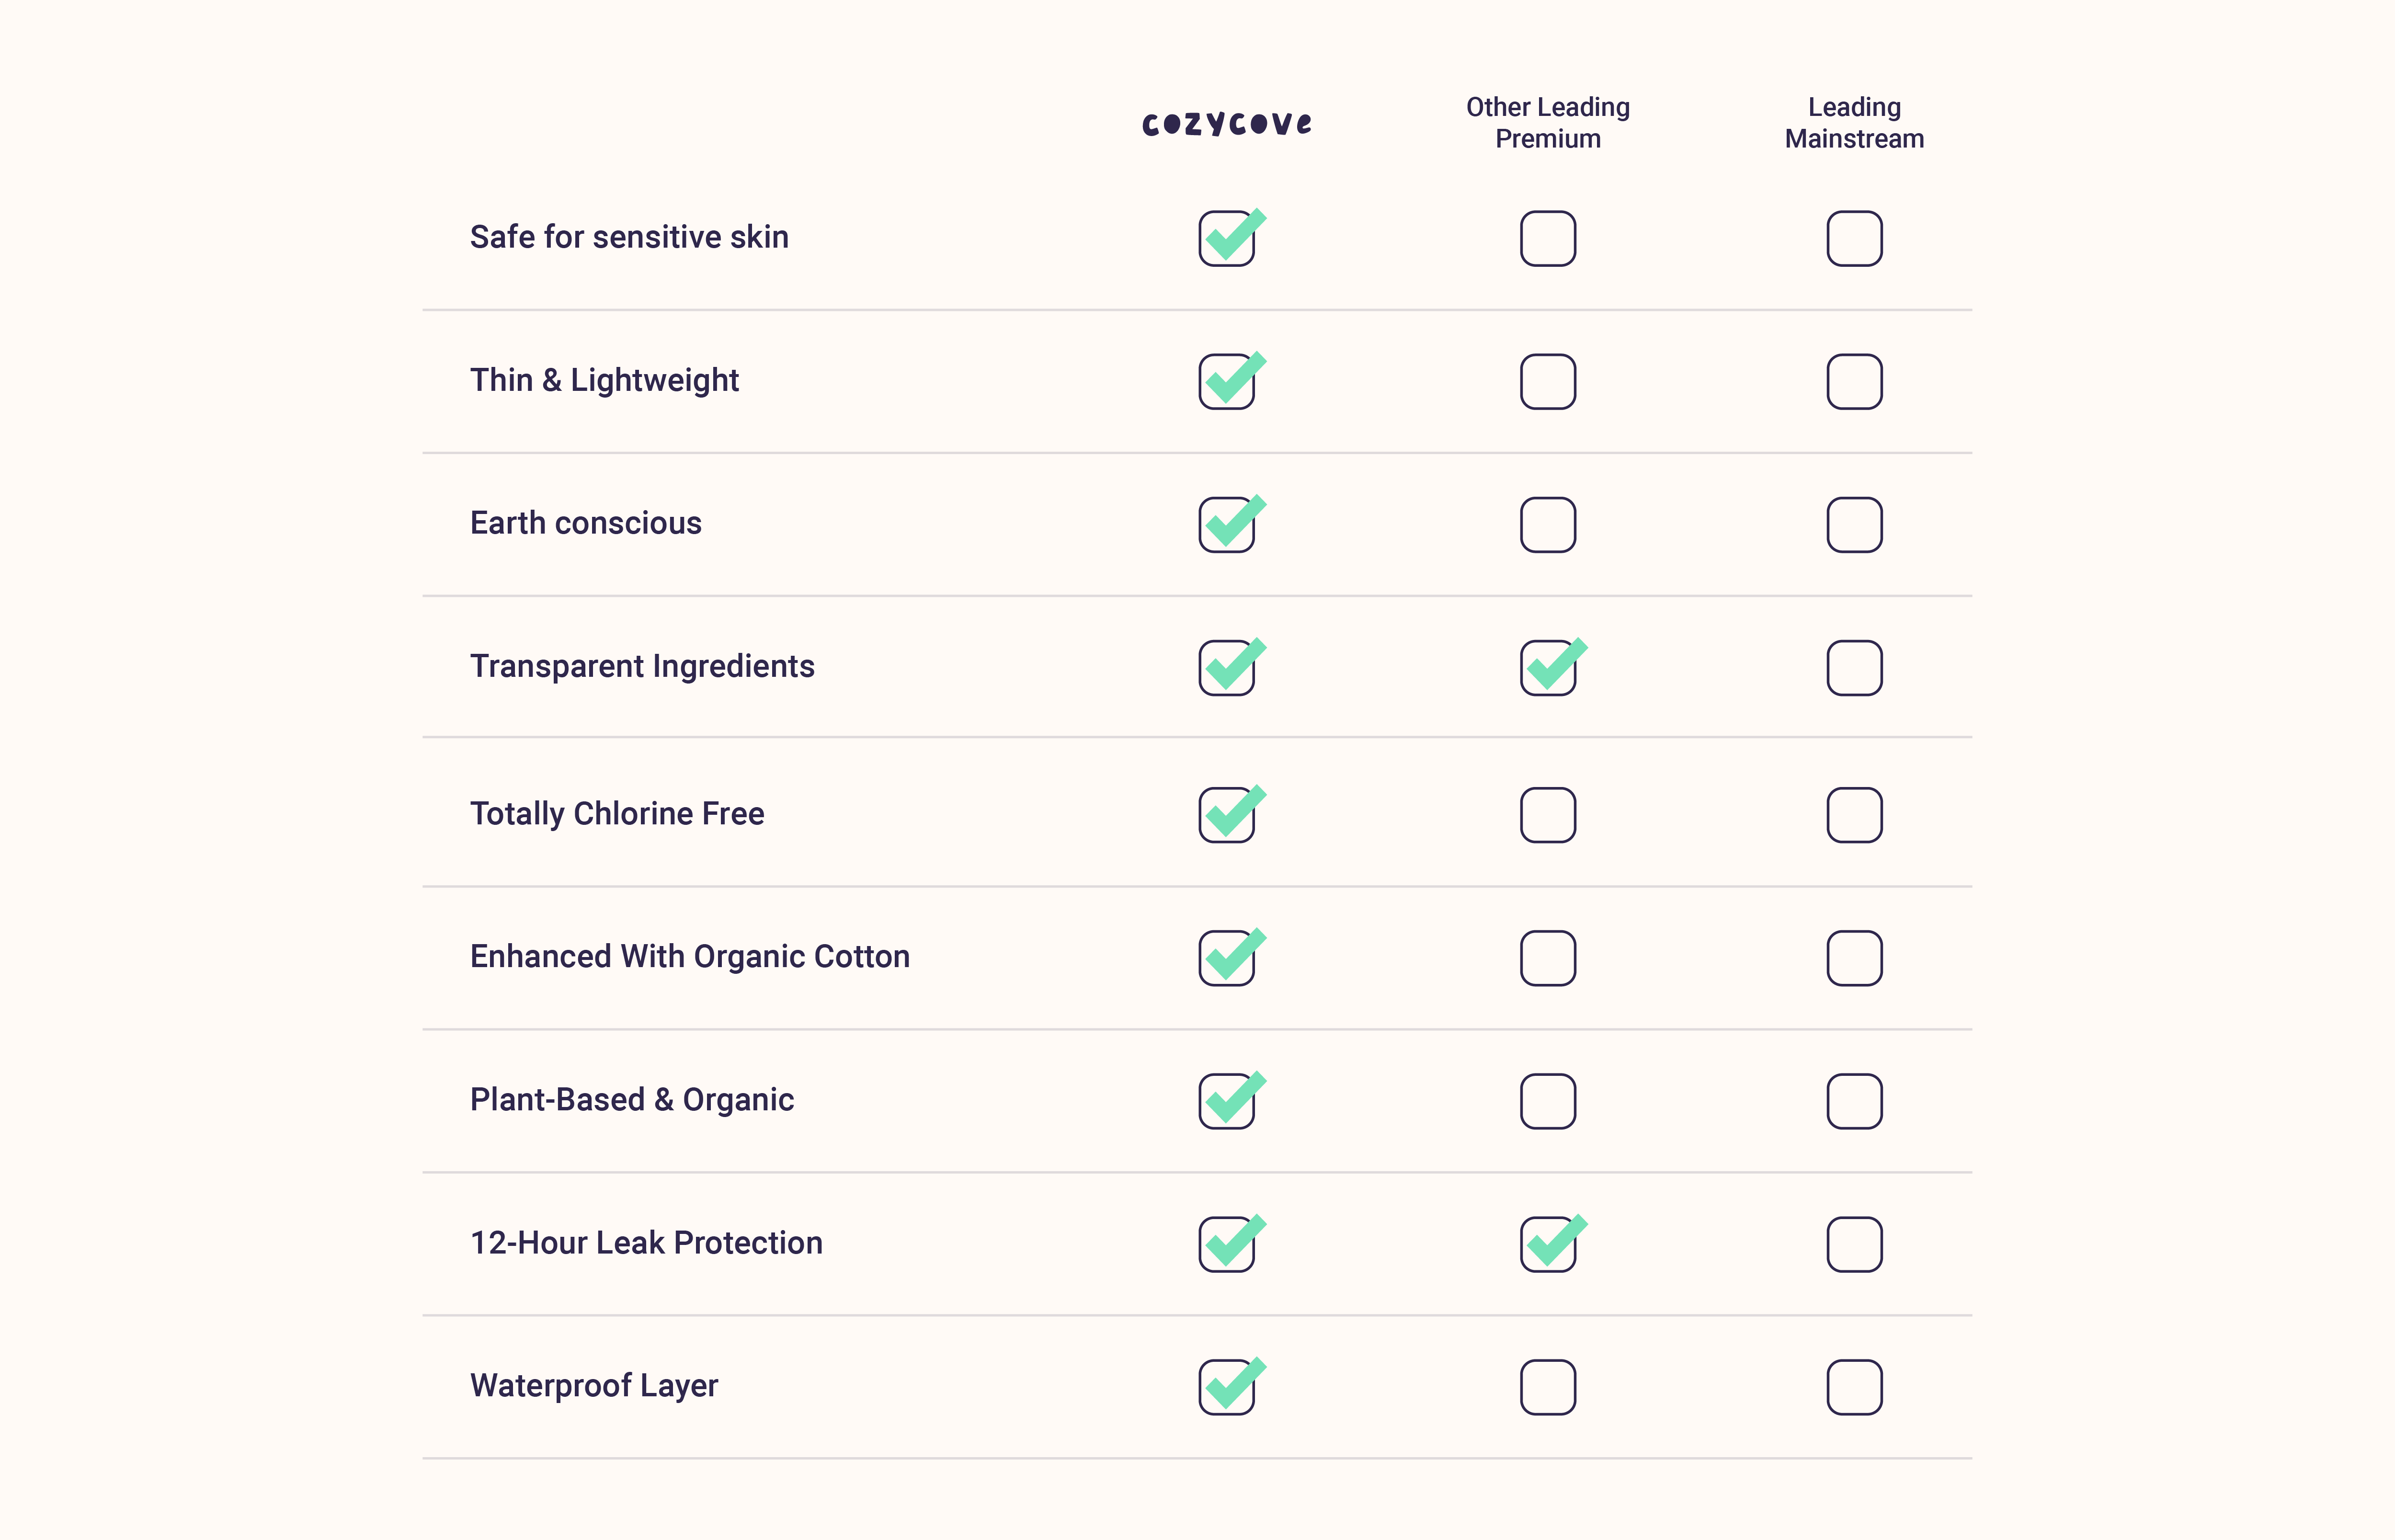
Task: Toggle CozyCove checkbox for Totally Chlorine Free
Action: (x=1227, y=815)
